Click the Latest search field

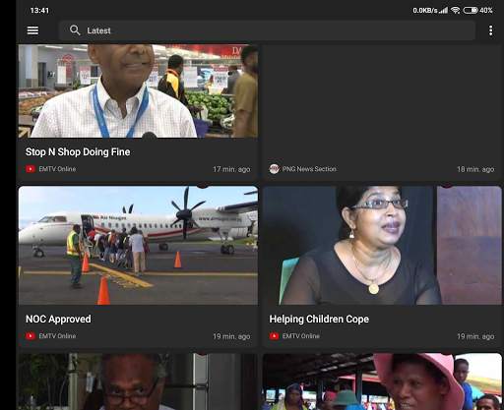267,30
